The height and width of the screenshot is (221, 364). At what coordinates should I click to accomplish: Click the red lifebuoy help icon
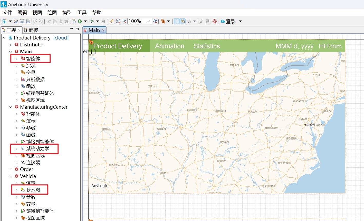click(215, 21)
